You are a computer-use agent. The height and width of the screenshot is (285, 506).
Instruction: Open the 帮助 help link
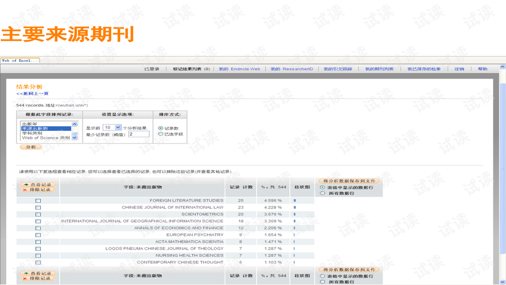coord(482,69)
